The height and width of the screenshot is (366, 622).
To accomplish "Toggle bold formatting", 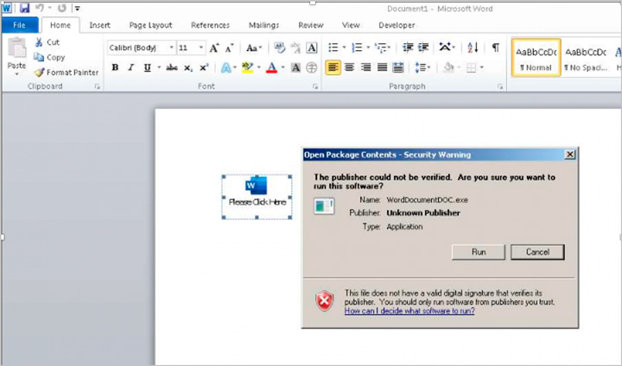I will point(115,68).
